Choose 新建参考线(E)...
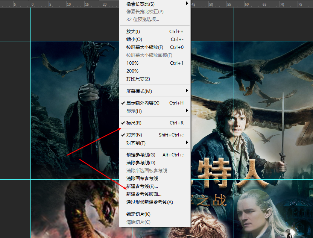Viewport: 313px width, 238px height. coord(155,186)
